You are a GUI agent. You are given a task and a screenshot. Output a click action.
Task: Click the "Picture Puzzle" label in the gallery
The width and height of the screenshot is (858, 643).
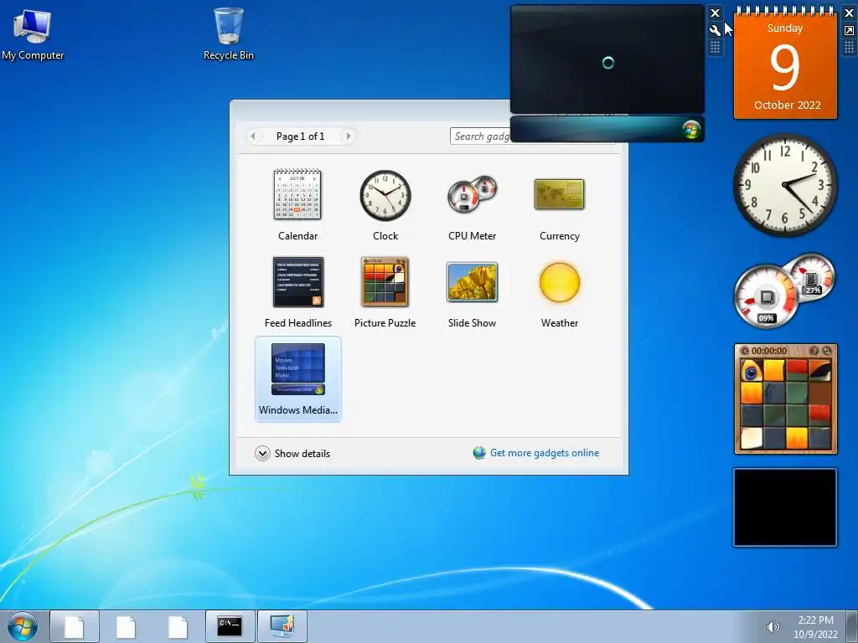click(x=385, y=322)
